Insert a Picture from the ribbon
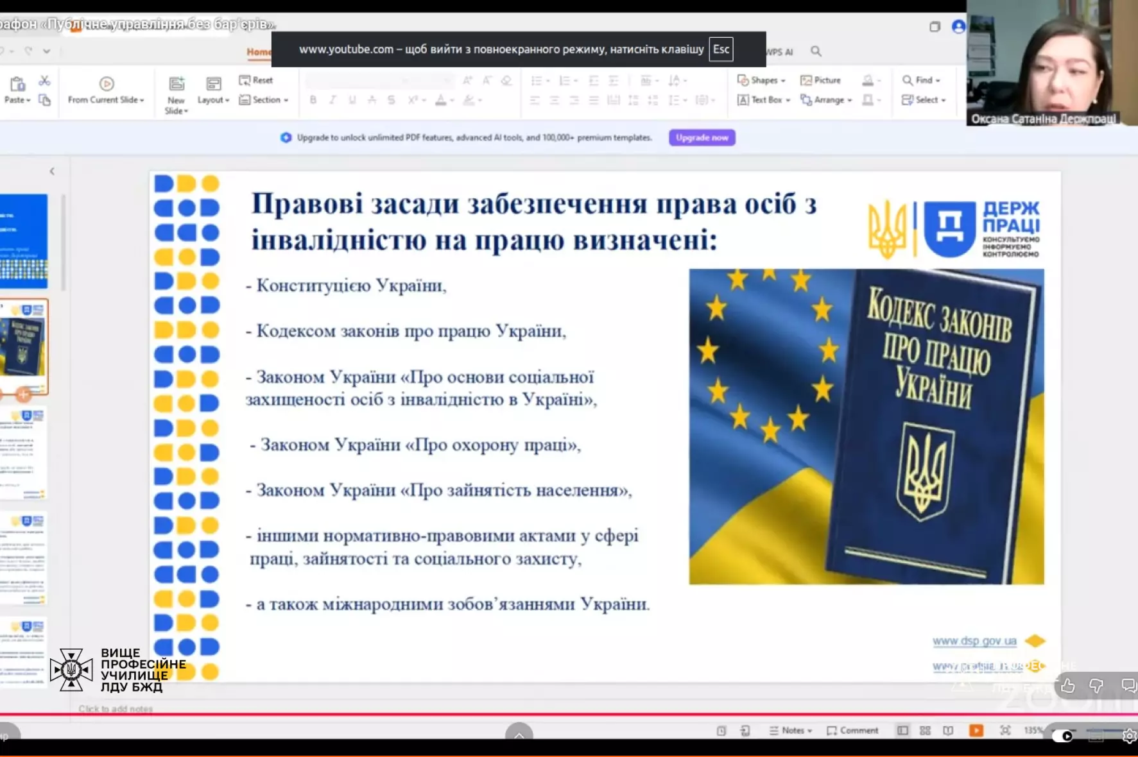This screenshot has height=757, width=1138. pos(820,80)
